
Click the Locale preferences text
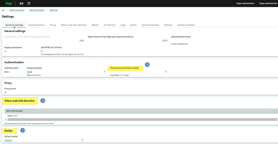pos(179,44)
